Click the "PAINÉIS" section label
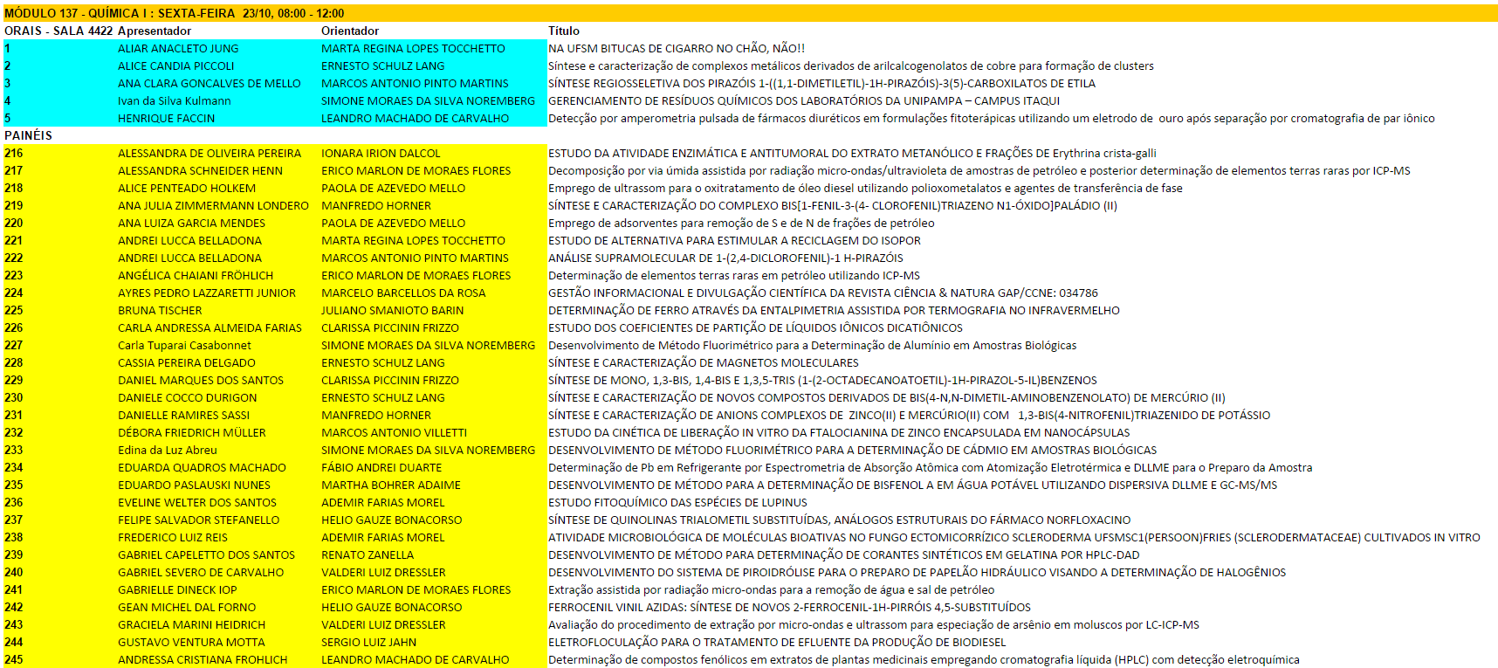This screenshot has width=1498, height=668. click(28, 135)
